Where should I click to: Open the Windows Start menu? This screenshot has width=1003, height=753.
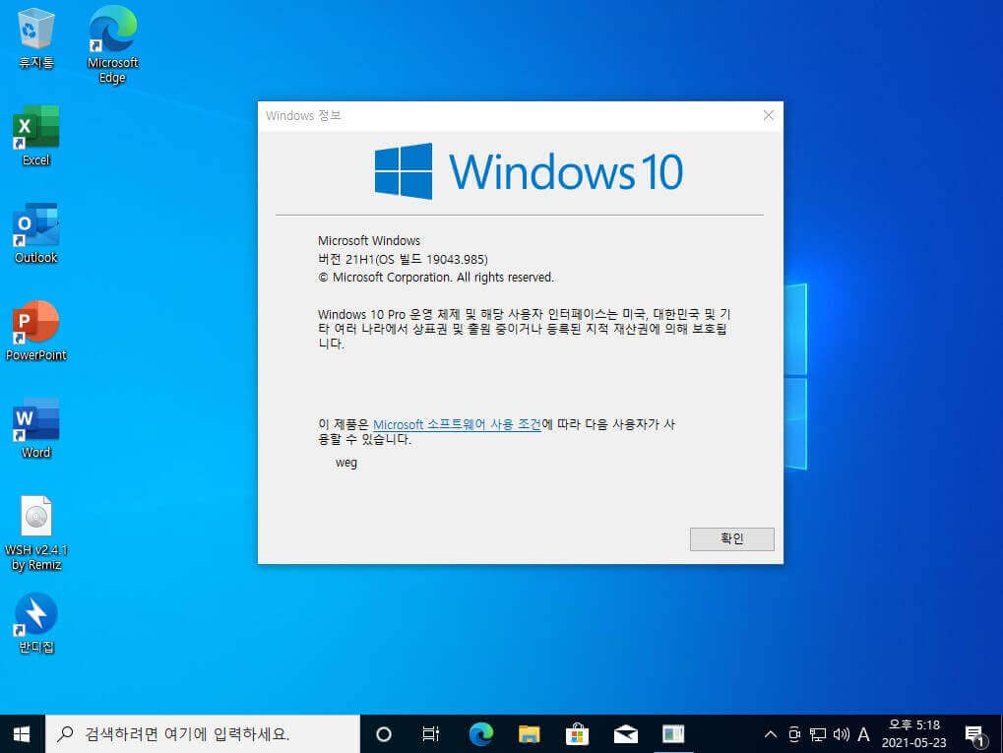point(22,734)
